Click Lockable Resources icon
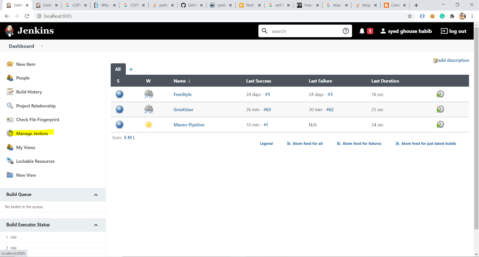Screen dimensions: 479x257 click(10, 161)
